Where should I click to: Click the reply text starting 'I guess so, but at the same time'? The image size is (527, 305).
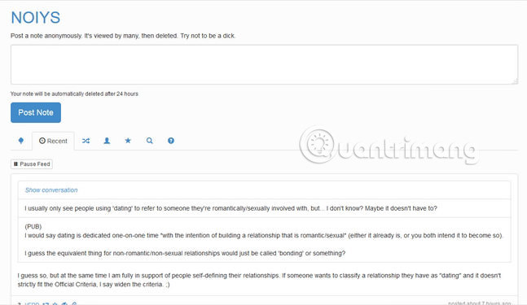(259, 280)
